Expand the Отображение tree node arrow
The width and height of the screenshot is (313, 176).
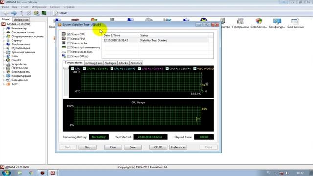click(4, 44)
